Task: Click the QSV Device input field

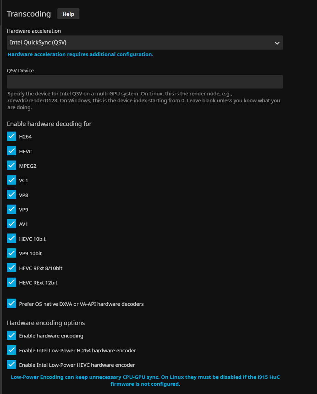Action: 144,82
